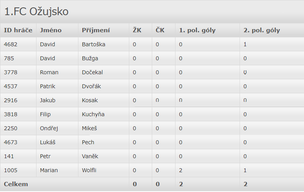304x192 pixels.
Task: Click the ID hráče column header
Action: pyautogui.click(x=18, y=30)
